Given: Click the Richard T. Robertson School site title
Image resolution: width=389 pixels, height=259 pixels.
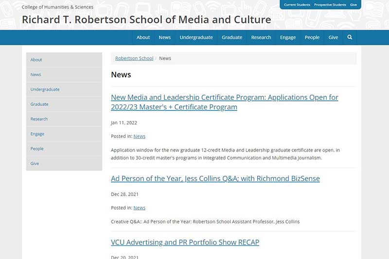Looking at the screenshot, I should pos(146,19).
